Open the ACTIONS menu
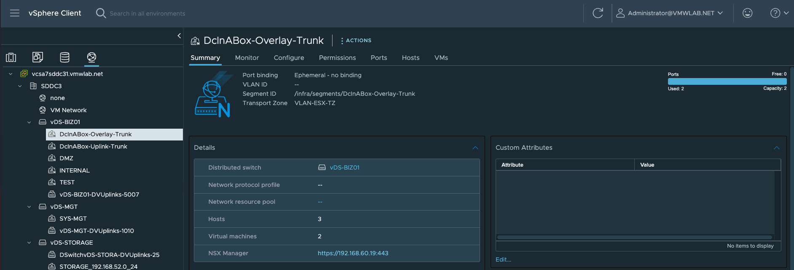Screen dimensions: 794x270 [356, 40]
